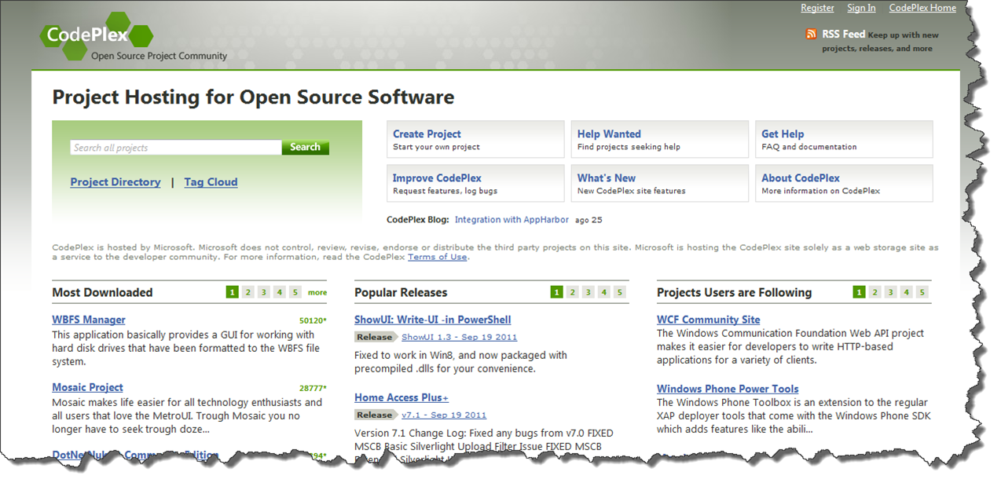The image size is (1001, 483).
Task: Switch to page 3 of Popular Releases
Action: point(588,292)
